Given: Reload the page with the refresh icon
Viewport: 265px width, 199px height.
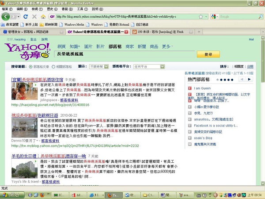Looking at the screenshot, I should point(26,17).
